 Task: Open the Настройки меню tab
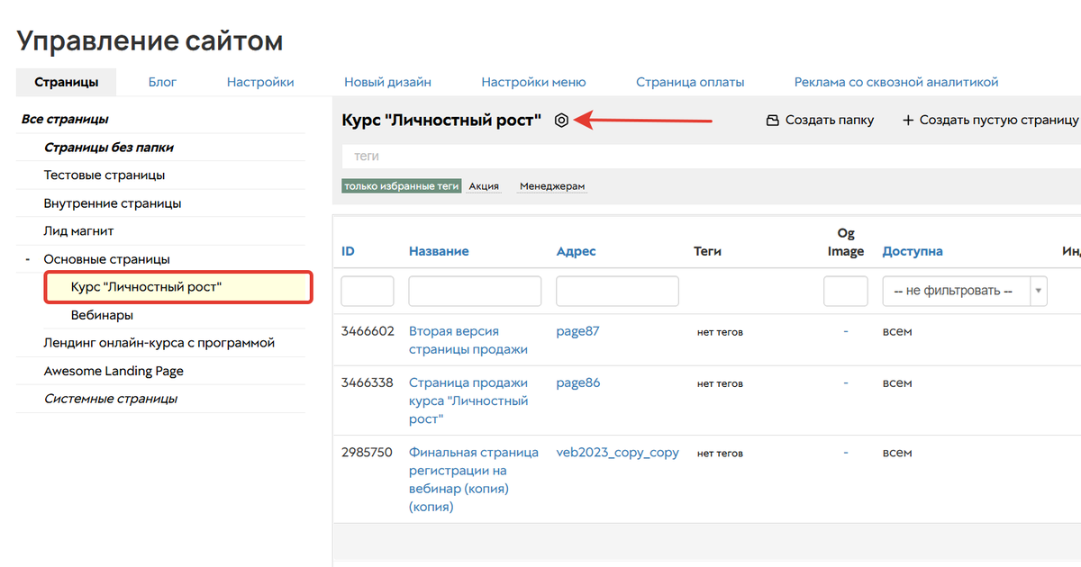coord(533,82)
